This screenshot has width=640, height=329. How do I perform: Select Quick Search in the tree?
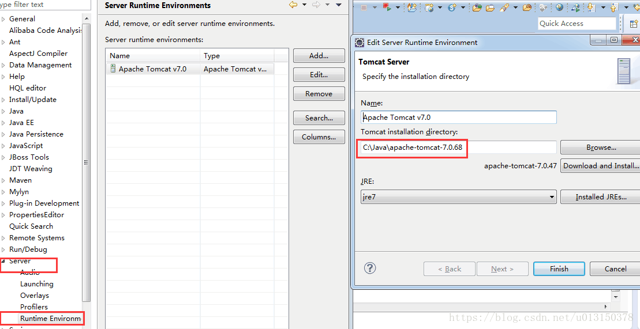tap(31, 226)
